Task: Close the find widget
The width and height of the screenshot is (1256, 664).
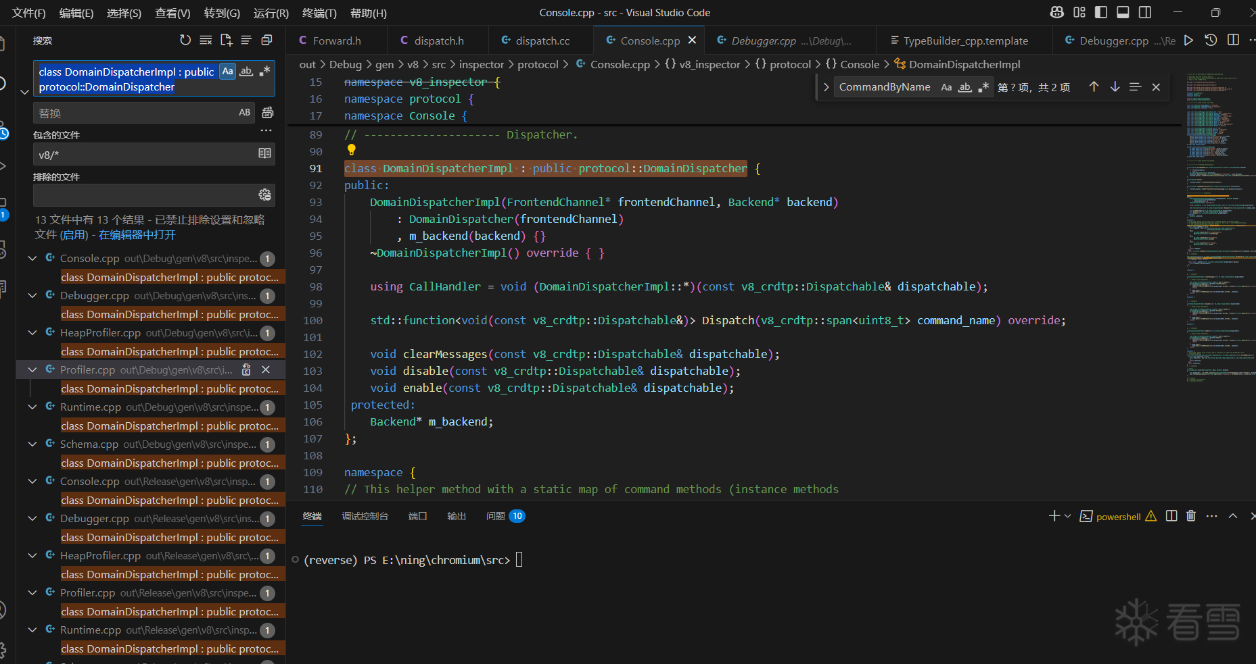Action: click(x=1156, y=87)
